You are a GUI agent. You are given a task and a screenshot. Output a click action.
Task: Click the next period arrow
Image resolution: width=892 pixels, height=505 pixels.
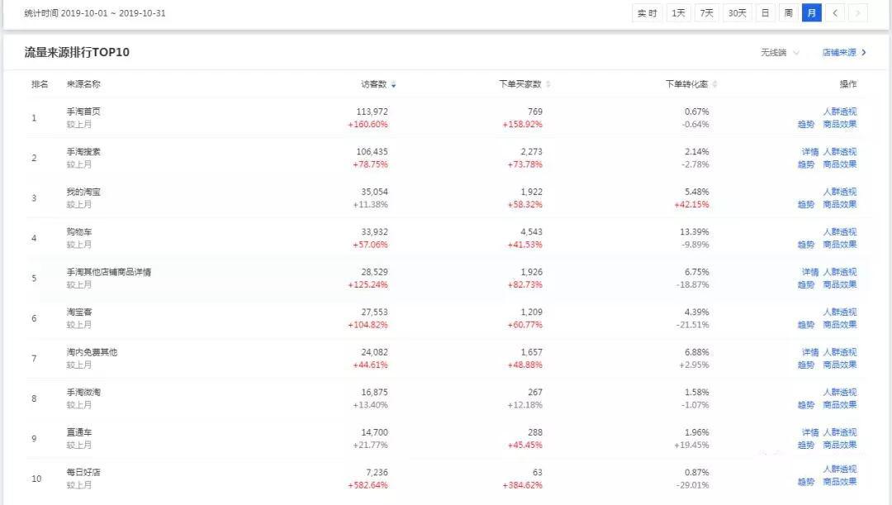(858, 13)
